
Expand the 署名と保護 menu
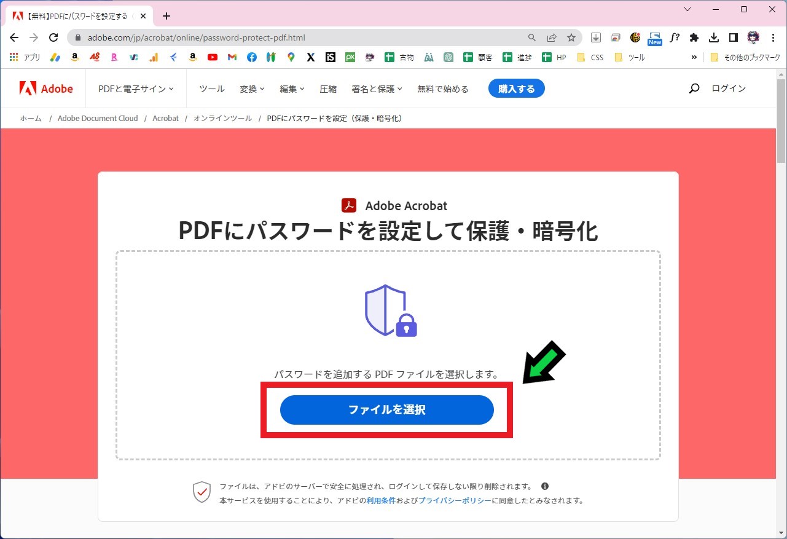[377, 89]
